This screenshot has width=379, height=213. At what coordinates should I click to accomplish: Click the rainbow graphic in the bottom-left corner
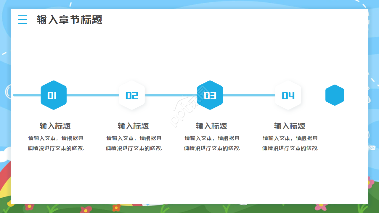(5, 183)
